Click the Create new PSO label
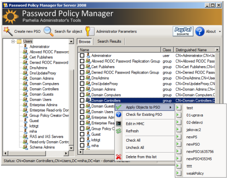227x178 pixels. point(27,31)
